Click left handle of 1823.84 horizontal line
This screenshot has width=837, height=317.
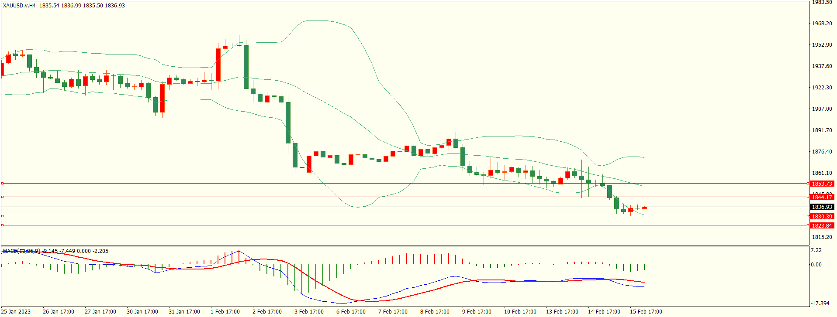pos(2,225)
